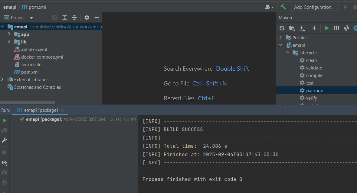Collapse the emapi root project node
Image resolution: width=357 pixels, height=193 pixels.
click(x=2, y=27)
